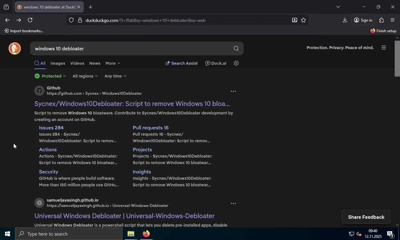The height and width of the screenshot is (240, 400).
Task: Open Firefox application menu
Action: (392, 20)
